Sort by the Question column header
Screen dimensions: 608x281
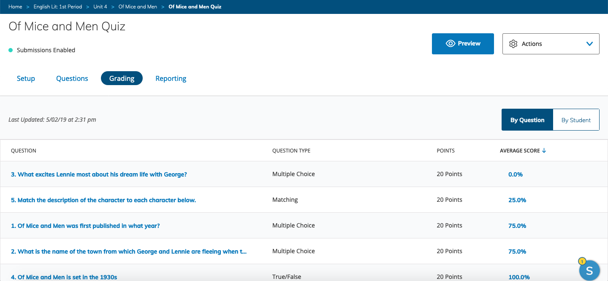[24, 151]
